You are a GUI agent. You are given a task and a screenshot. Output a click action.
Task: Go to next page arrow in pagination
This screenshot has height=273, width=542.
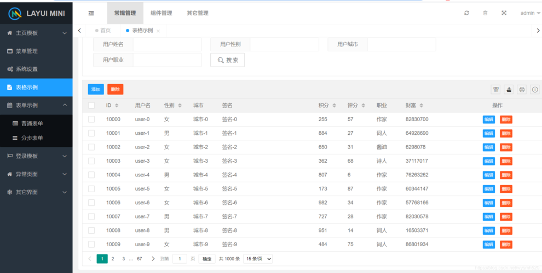pos(153,259)
